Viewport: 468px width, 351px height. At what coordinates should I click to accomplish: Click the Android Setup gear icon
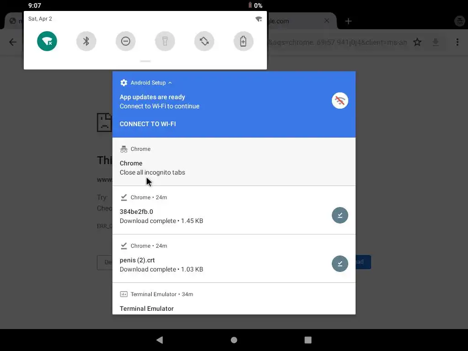click(123, 83)
